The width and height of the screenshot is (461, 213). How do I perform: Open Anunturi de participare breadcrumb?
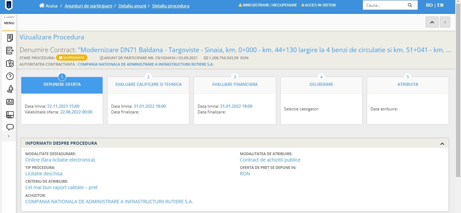[88, 6]
